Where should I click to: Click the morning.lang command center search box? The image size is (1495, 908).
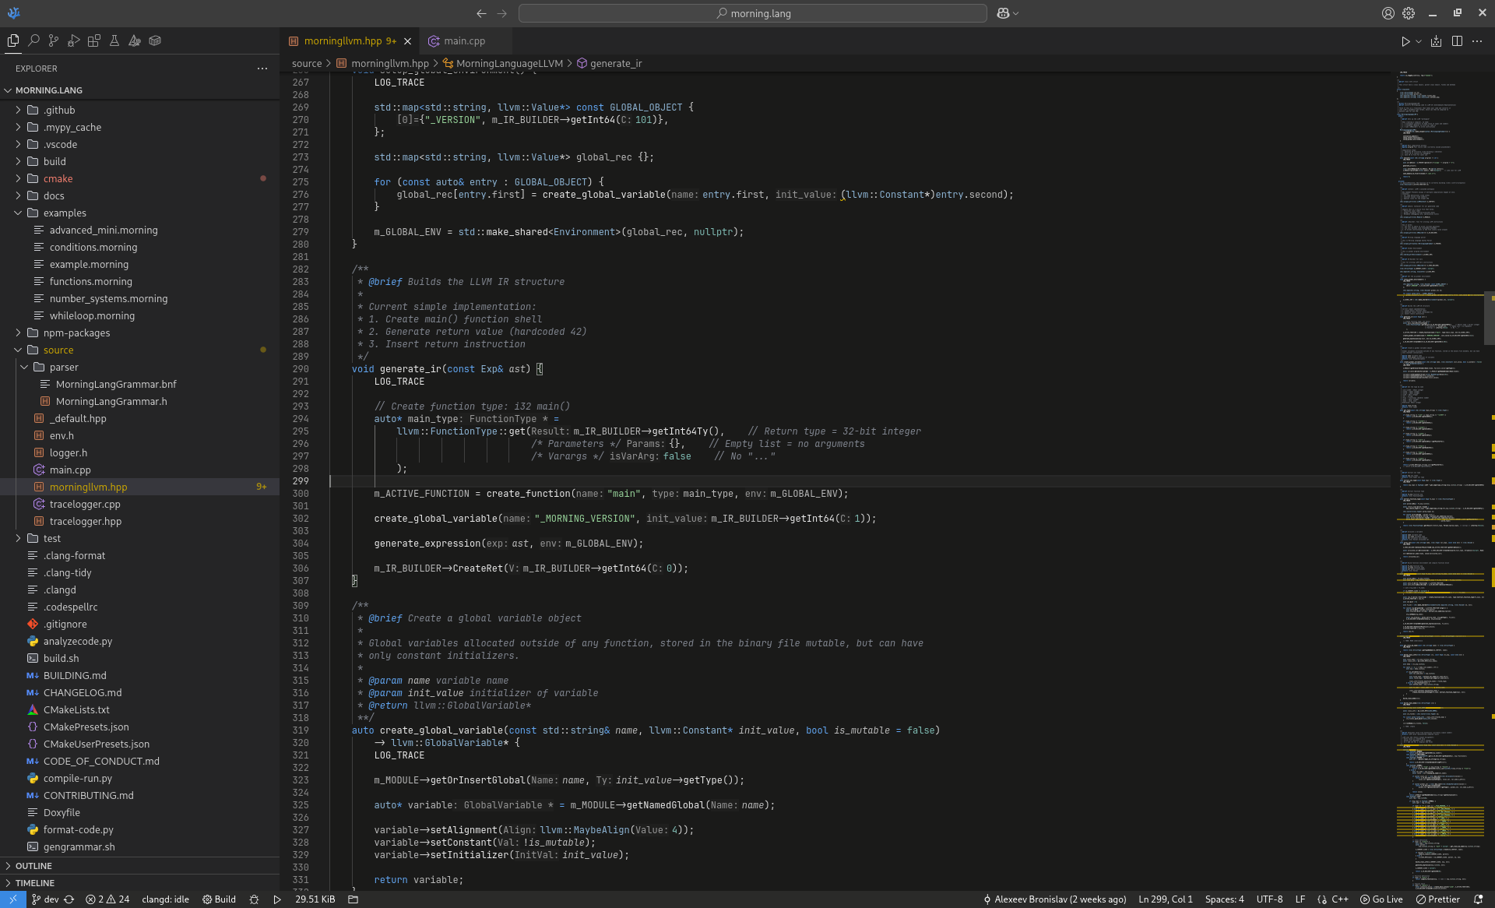(752, 13)
